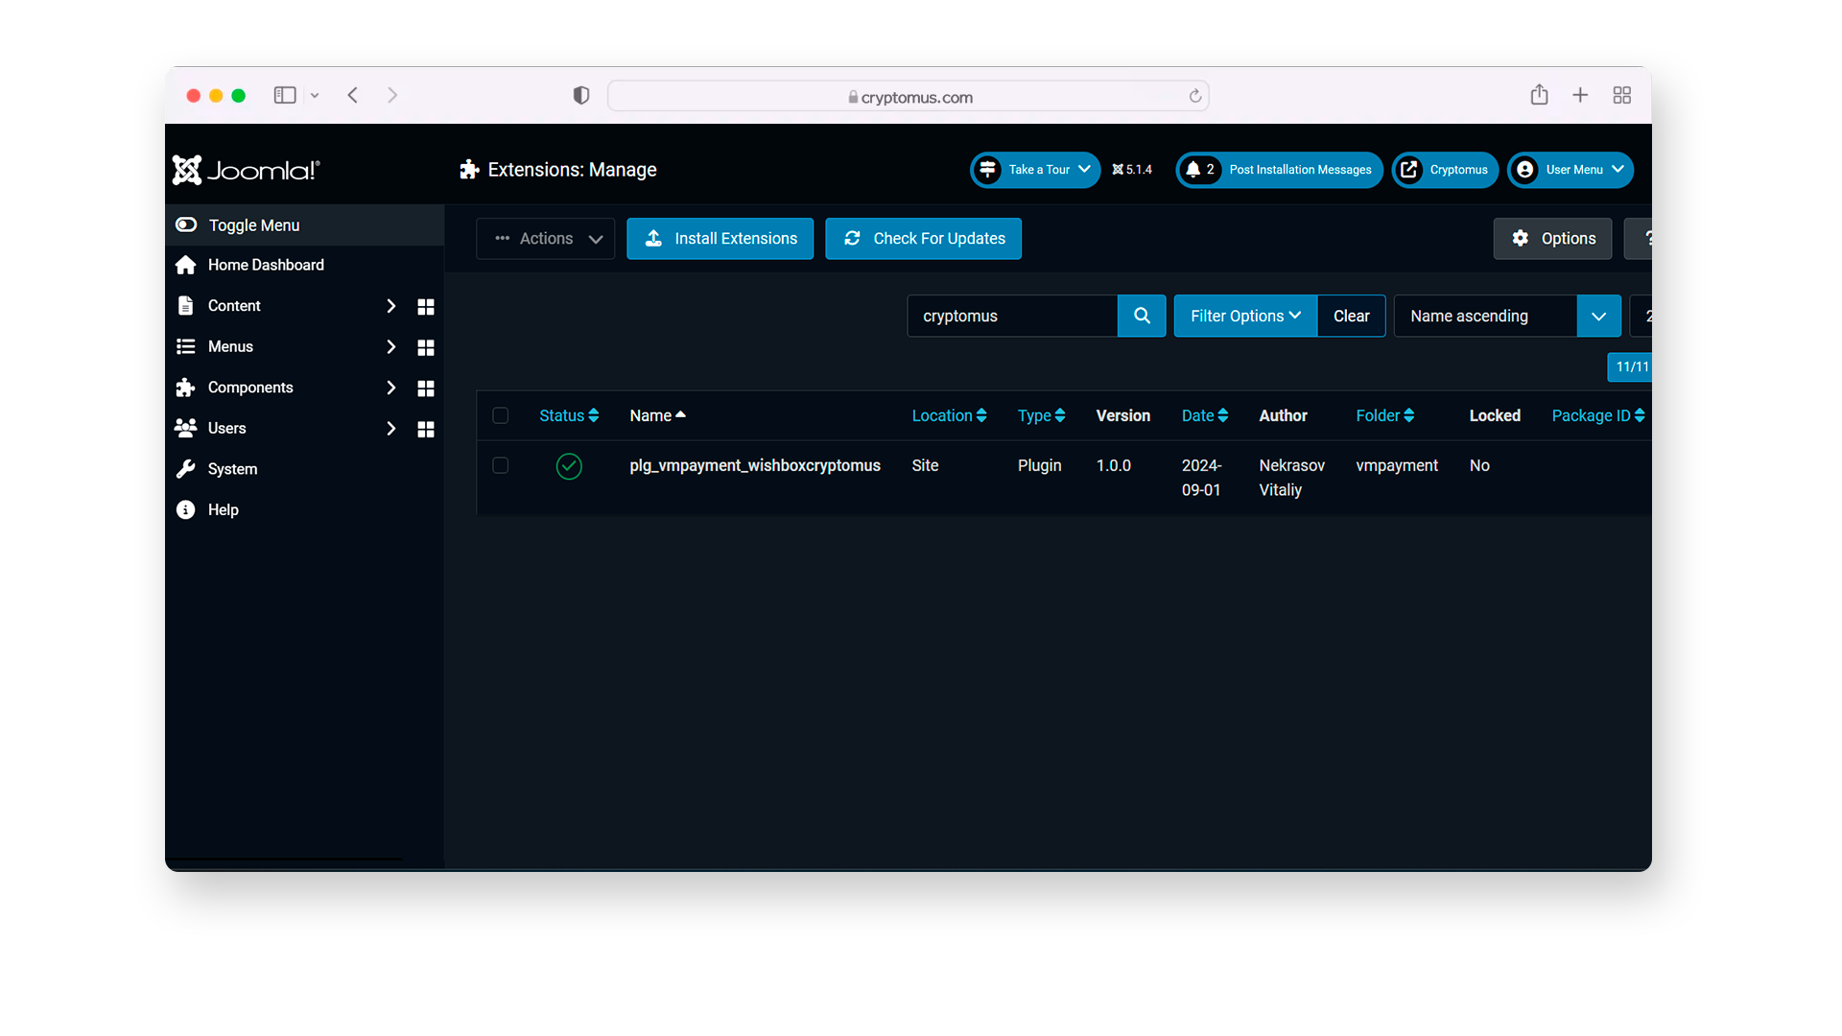This screenshot has height=1036, width=1842.
Task: Toggle the plg_vmpayment_wishboxcryptomus status checkbox
Action: click(x=569, y=465)
